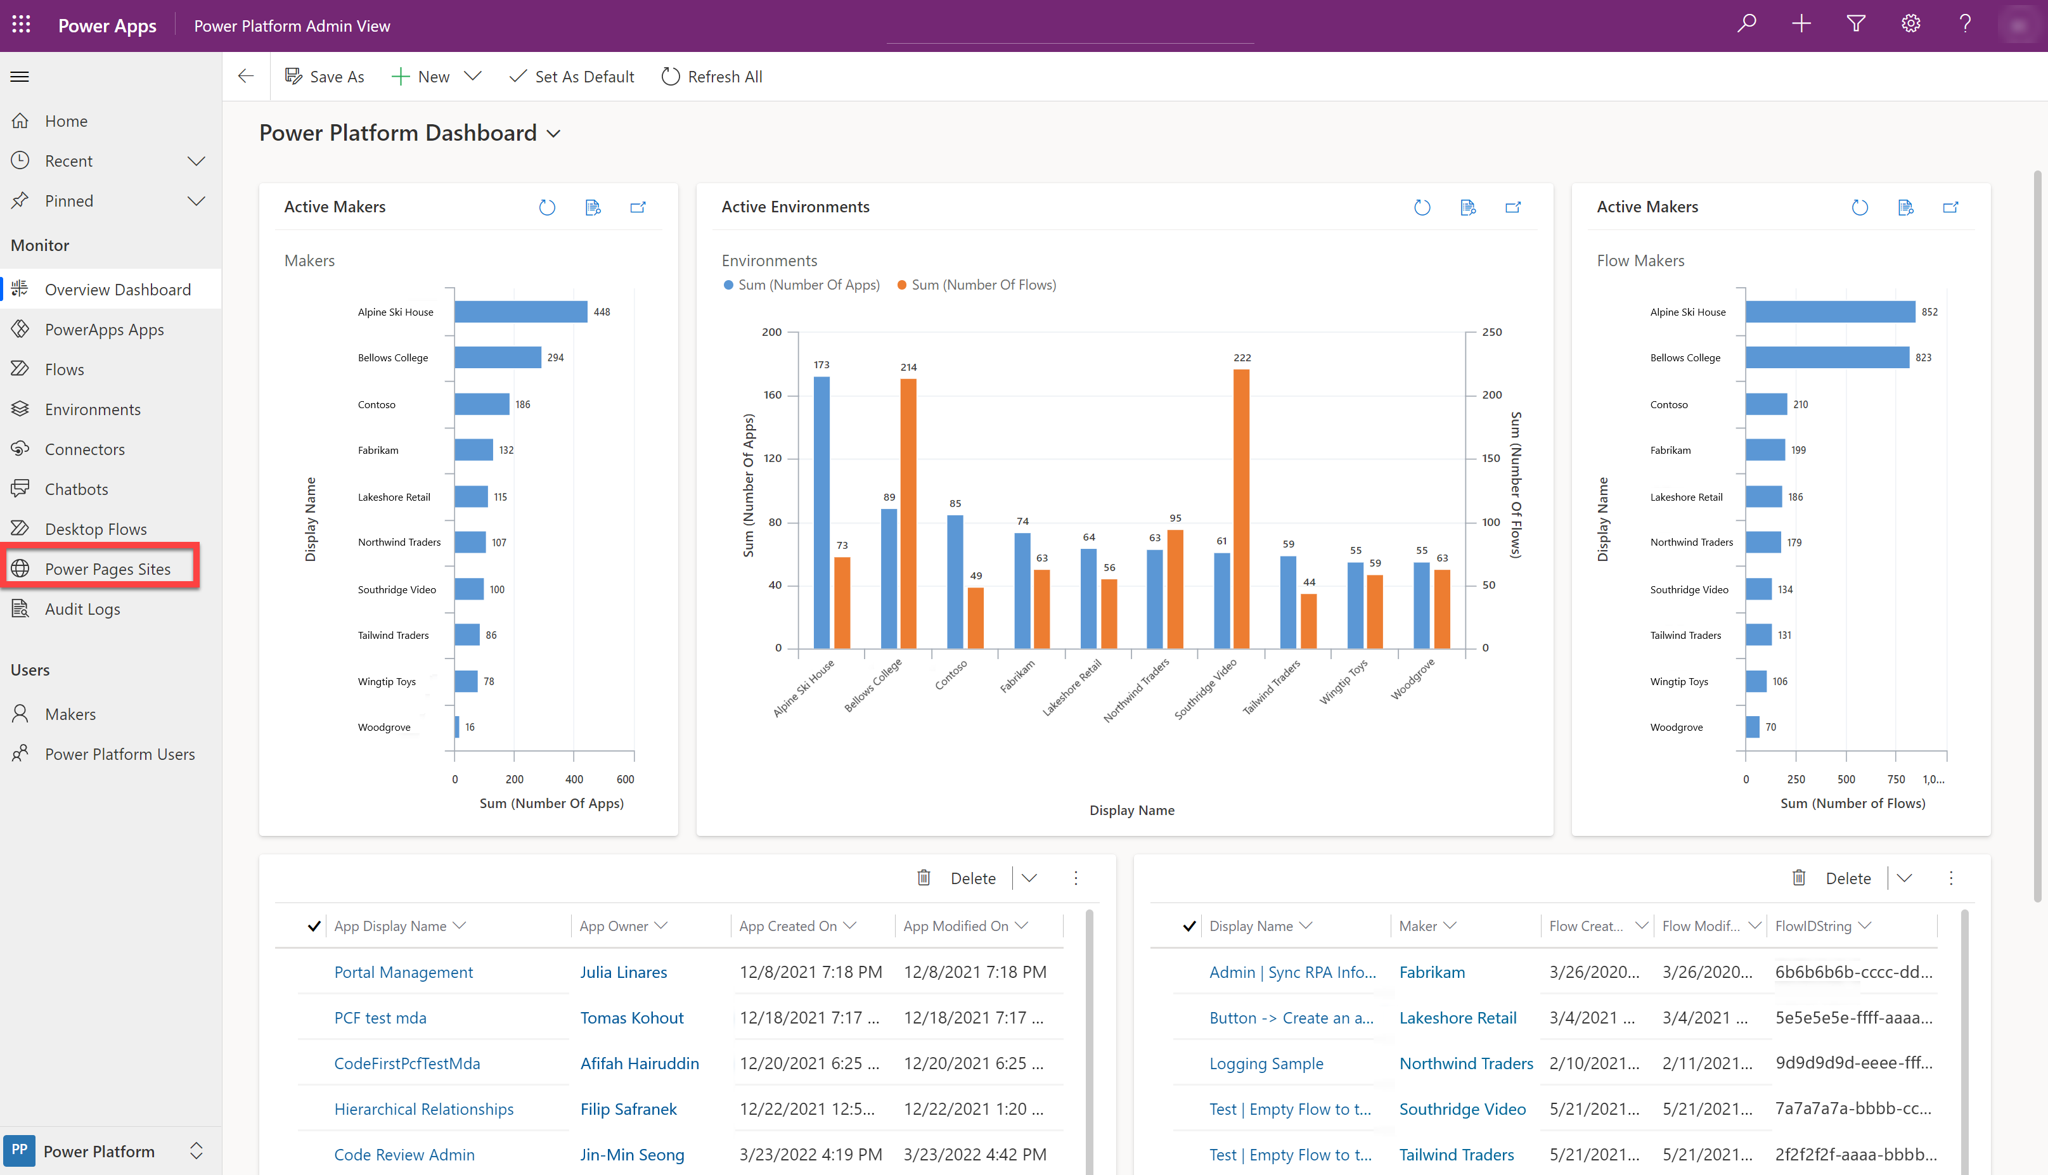Viewport: 2048px width, 1175px height.
Task: Navigate to Audit Logs section
Action: tap(80, 608)
